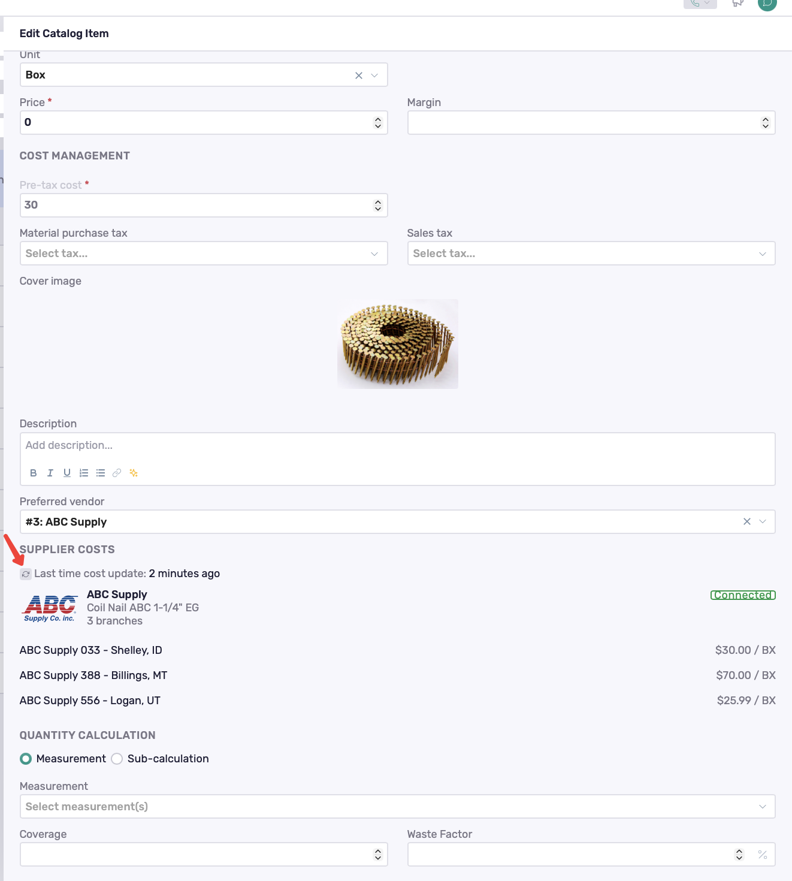Focus the Waste Factor input field

click(591, 855)
